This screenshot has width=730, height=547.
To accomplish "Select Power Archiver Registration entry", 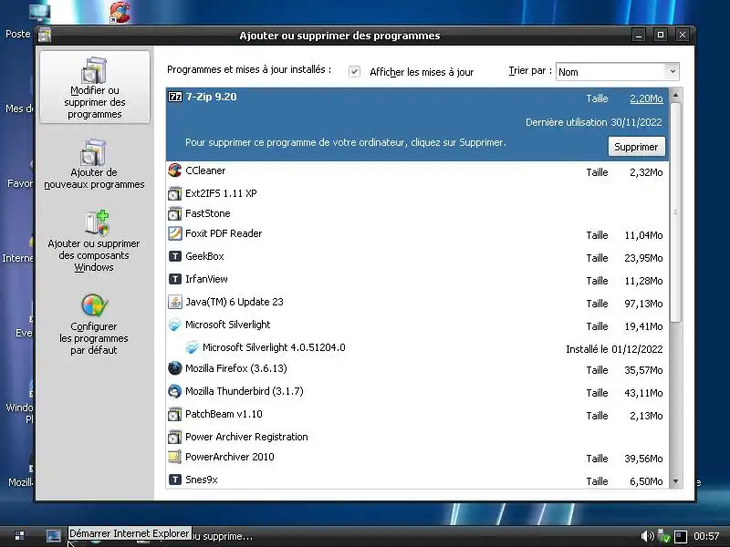I will pyautogui.click(x=418, y=437).
